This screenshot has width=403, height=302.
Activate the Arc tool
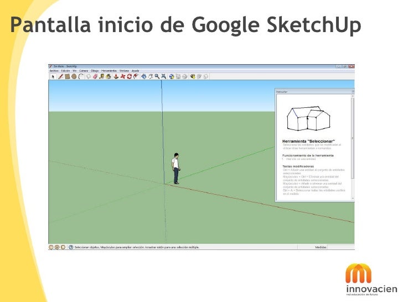point(81,76)
